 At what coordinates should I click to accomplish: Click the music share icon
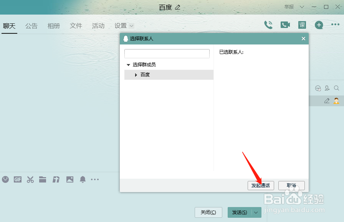point(56,179)
